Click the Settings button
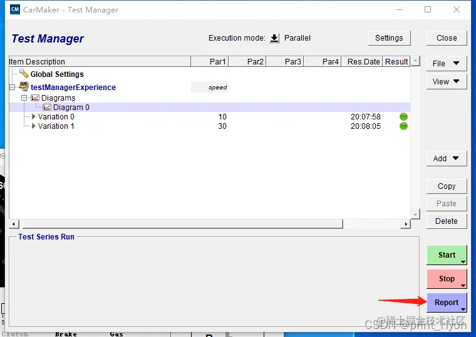476x337 pixels. coord(389,38)
